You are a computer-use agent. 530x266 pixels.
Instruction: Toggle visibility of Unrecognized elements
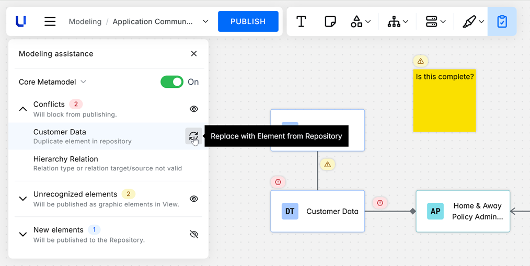(x=194, y=199)
